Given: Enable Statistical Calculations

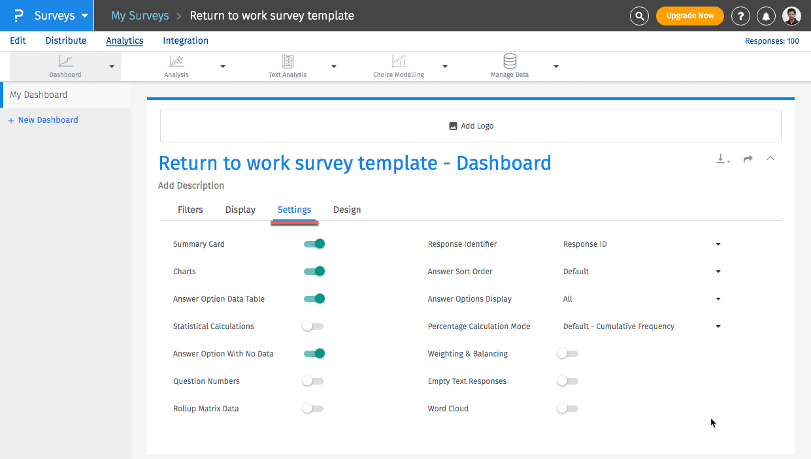Looking at the screenshot, I should coord(312,326).
